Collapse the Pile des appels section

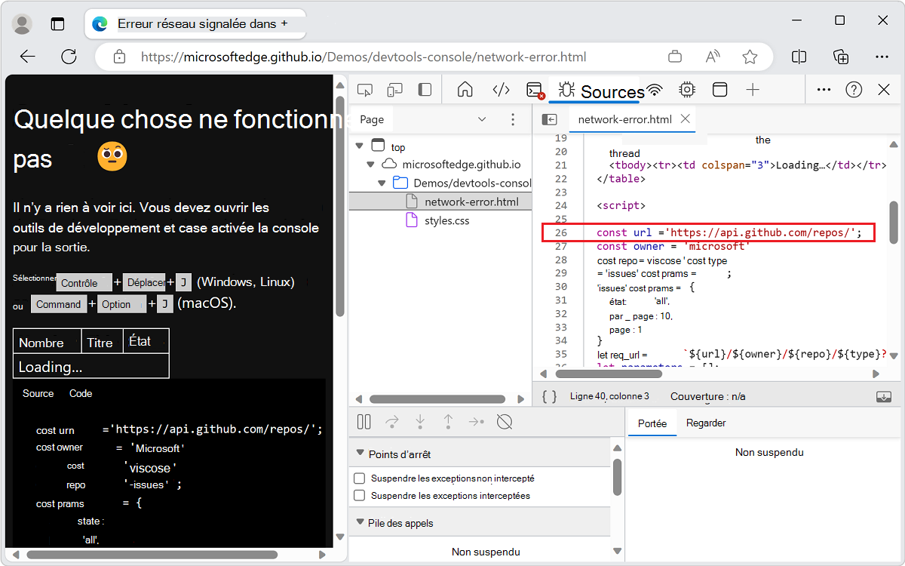(x=360, y=522)
